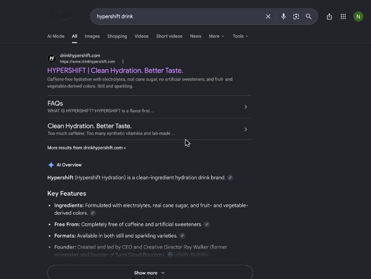
Task: Switch to the Images tab
Action: pos(92,36)
